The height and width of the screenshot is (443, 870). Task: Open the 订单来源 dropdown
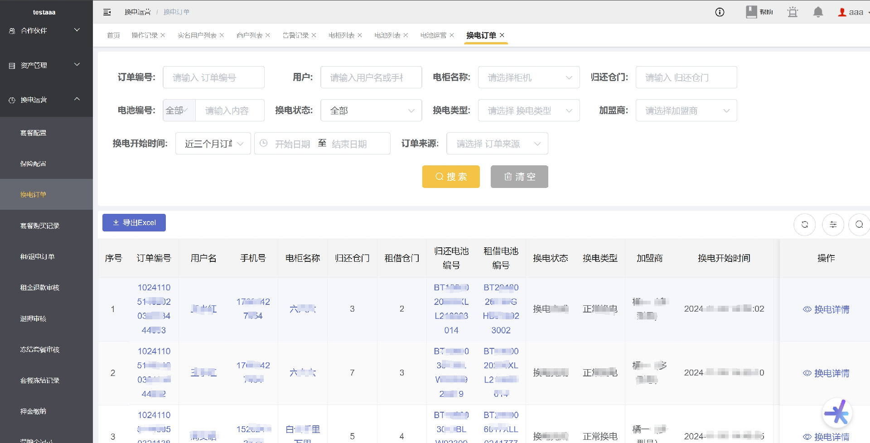pyautogui.click(x=497, y=144)
